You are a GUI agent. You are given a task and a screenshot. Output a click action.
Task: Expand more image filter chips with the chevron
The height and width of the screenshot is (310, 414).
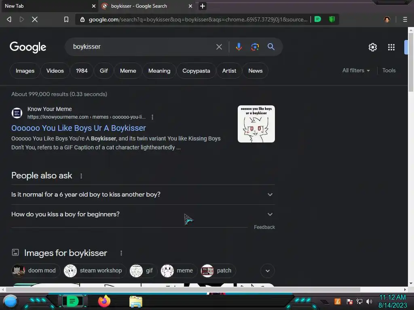click(268, 271)
